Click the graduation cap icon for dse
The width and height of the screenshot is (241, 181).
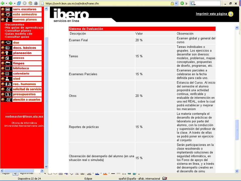tap(8, 43)
